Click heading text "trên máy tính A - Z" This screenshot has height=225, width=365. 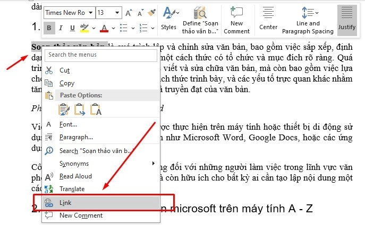(x=265, y=209)
